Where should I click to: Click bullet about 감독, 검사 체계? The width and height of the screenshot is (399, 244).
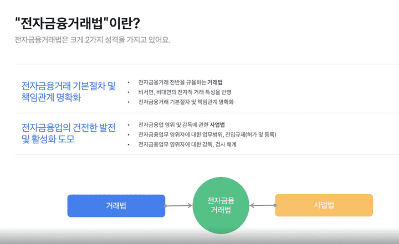click(187, 144)
